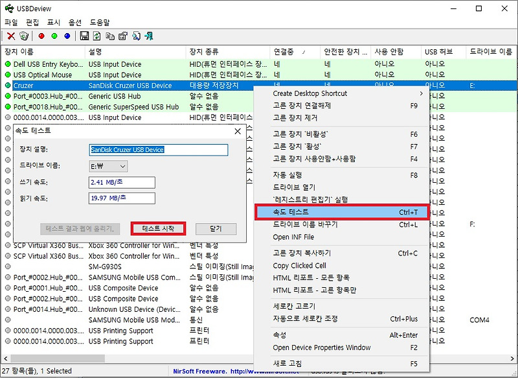The image size is (518, 378).
Task: Open the 도움말 menu
Action: (x=100, y=23)
